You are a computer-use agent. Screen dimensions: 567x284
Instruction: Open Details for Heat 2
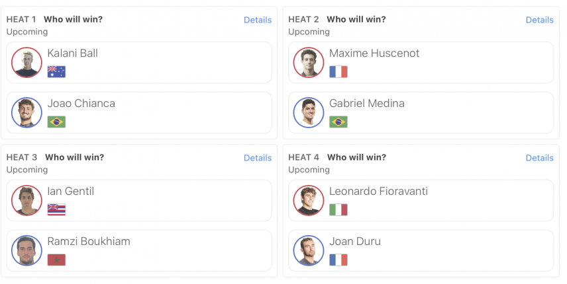click(540, 20)
